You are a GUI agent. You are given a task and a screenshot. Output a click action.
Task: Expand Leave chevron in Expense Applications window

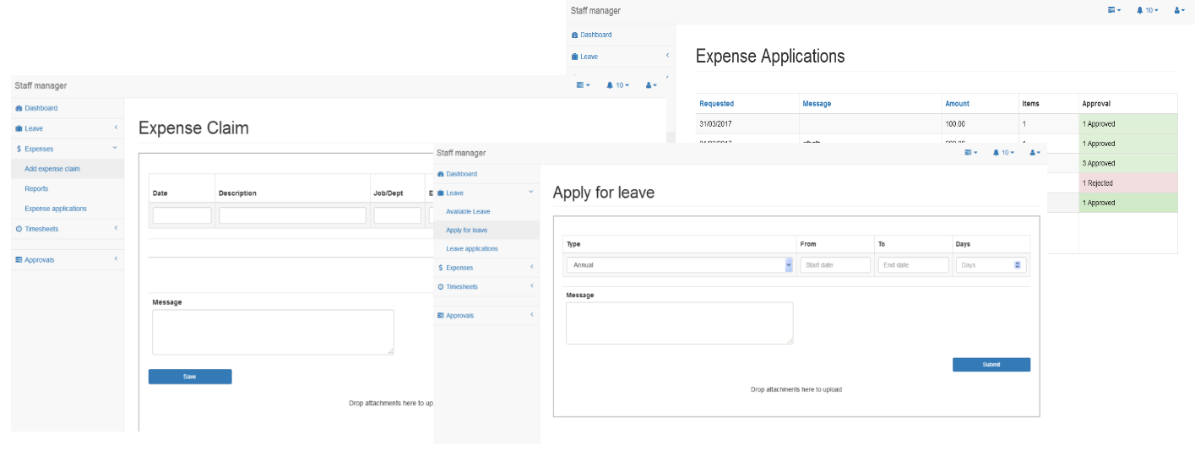point(667,56)
